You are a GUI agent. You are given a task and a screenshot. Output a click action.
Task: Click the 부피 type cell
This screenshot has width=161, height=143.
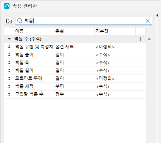tap(60, 86)
